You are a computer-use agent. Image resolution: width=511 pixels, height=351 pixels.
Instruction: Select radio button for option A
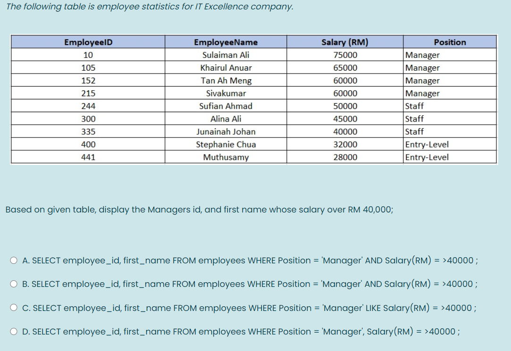14,260
